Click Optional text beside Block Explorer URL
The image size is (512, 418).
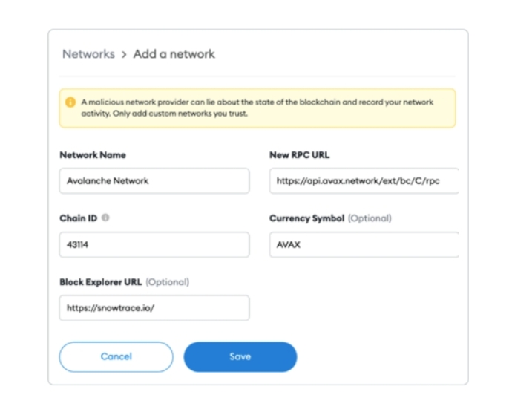click(x=168, y=282)
